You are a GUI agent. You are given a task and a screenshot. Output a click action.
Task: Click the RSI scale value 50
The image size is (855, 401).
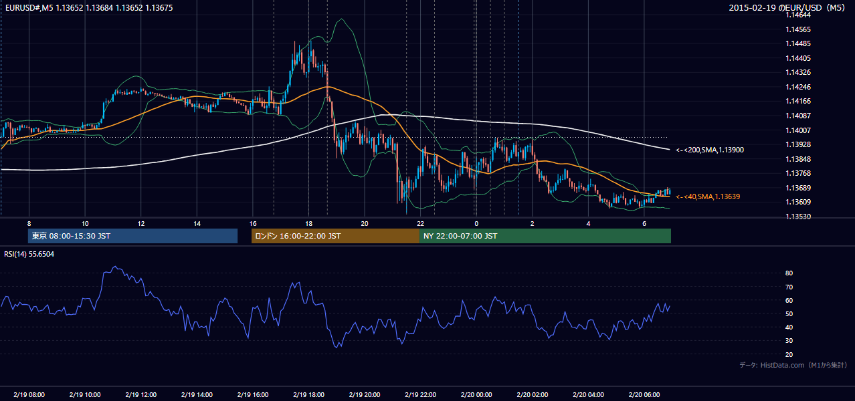(x=789, y=313)
